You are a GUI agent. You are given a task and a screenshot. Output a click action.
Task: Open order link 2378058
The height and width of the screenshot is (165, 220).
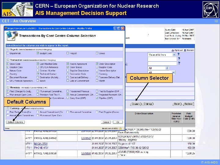[86, 153]
